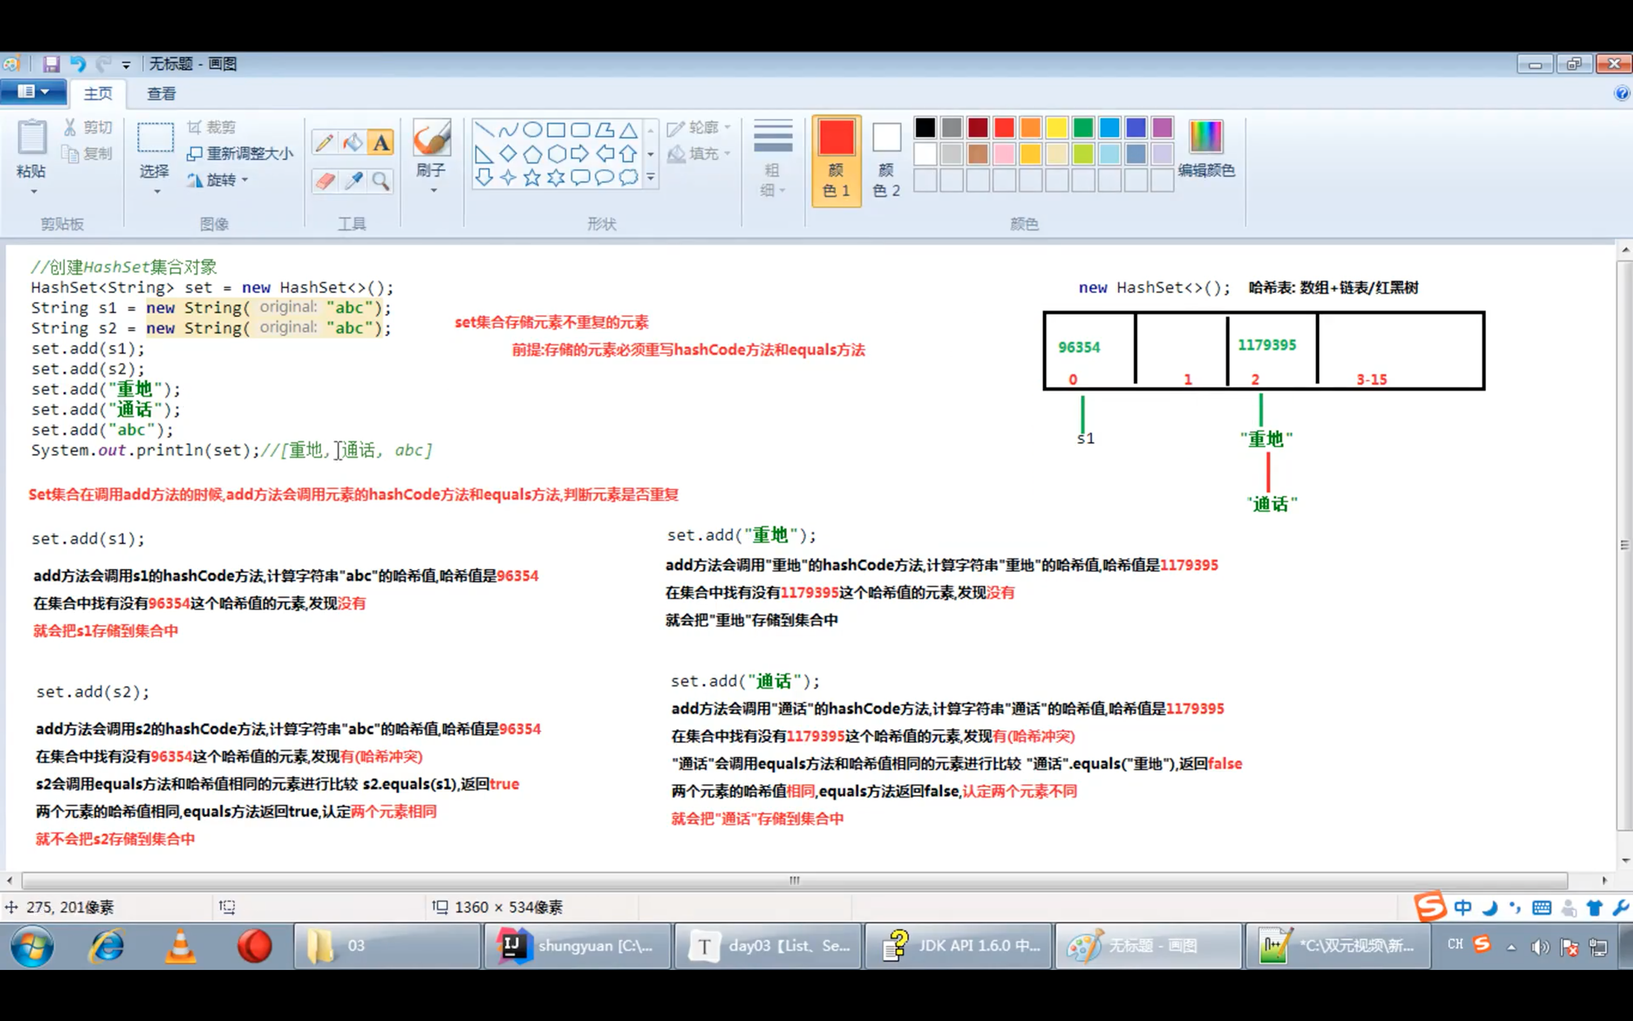Click Resize (重新调整大小) button
Image resolution: width=1633 pixels, height=1021 pixels.
[240, 154]
